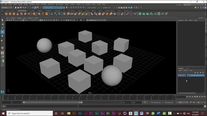Screen dimensions: 207x116
Task: Create a polygon cone from the shelf
Action: [17, 14]
